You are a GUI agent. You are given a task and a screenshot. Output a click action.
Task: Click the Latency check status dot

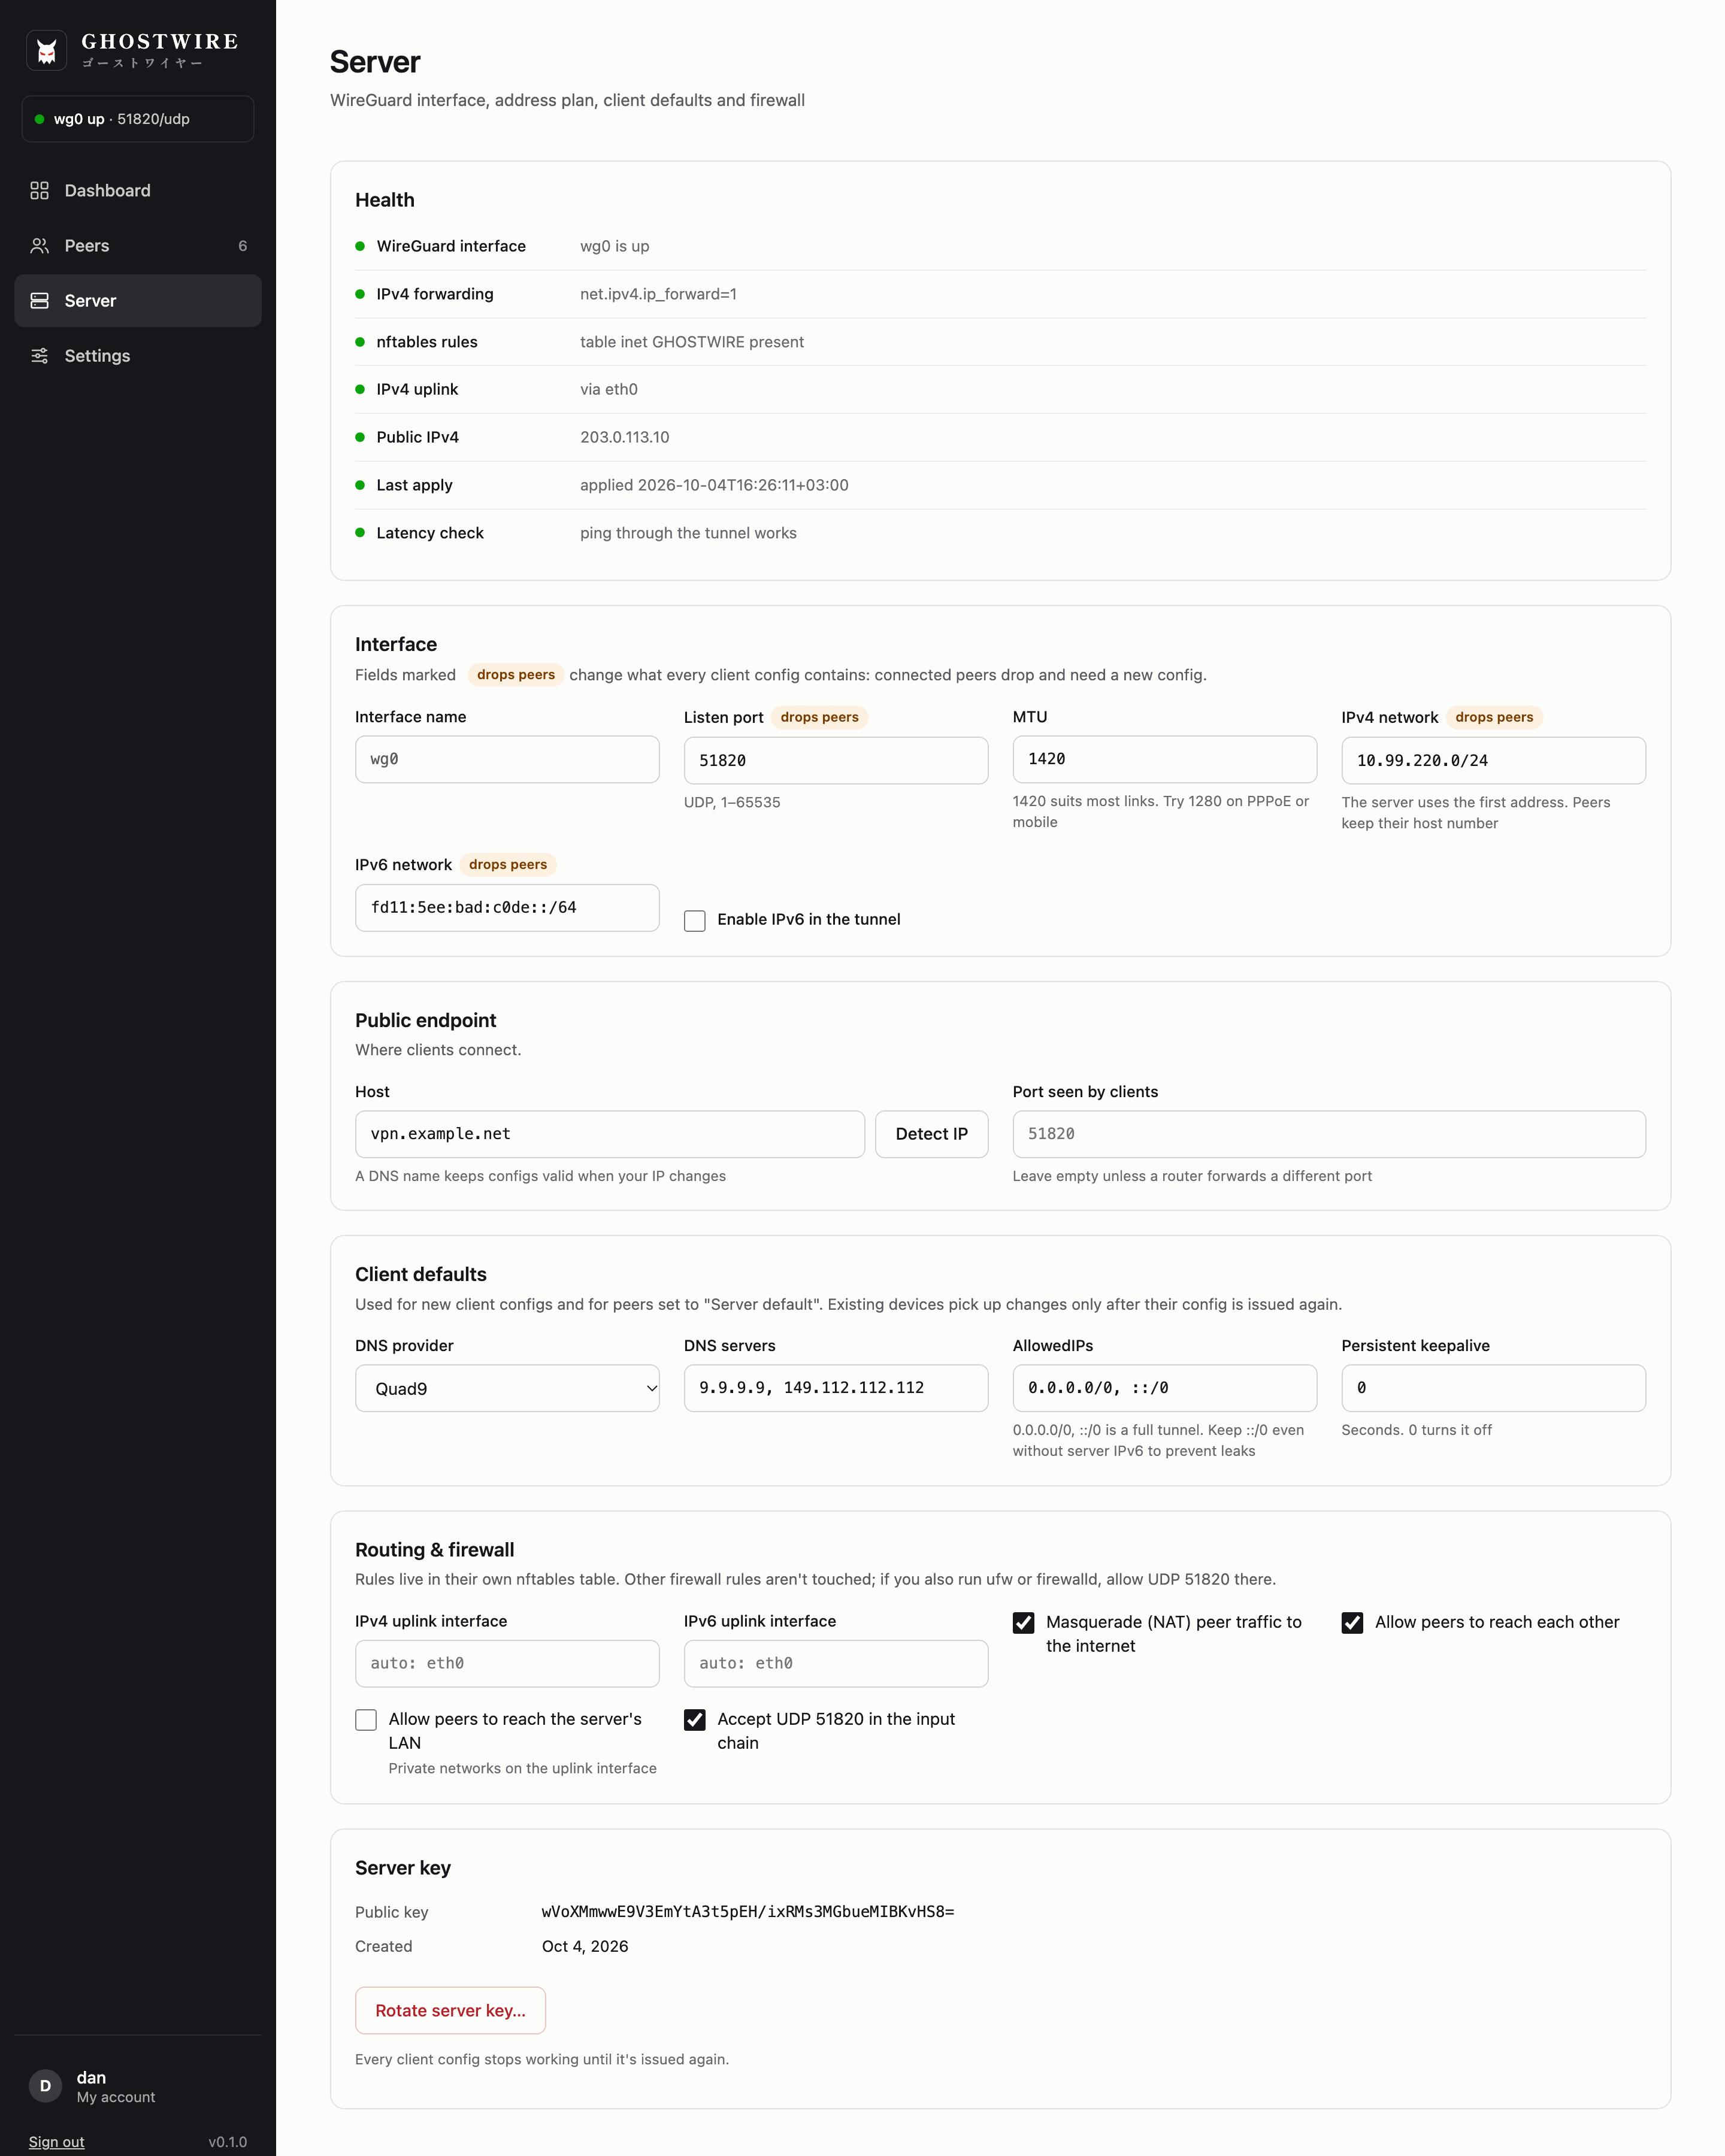click(360, 533)
